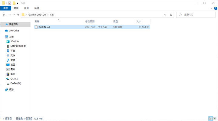Click the 音樂 note icon
This screenshot has width=218, height=121.
tap(8, 60)
